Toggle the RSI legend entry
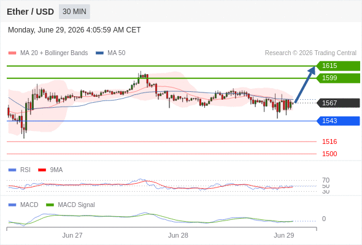 [20, 170]
